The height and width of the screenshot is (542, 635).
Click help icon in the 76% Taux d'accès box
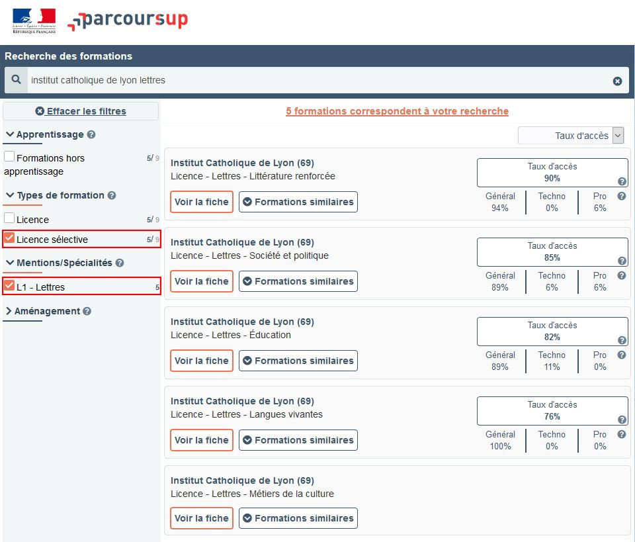coord(622,420)
